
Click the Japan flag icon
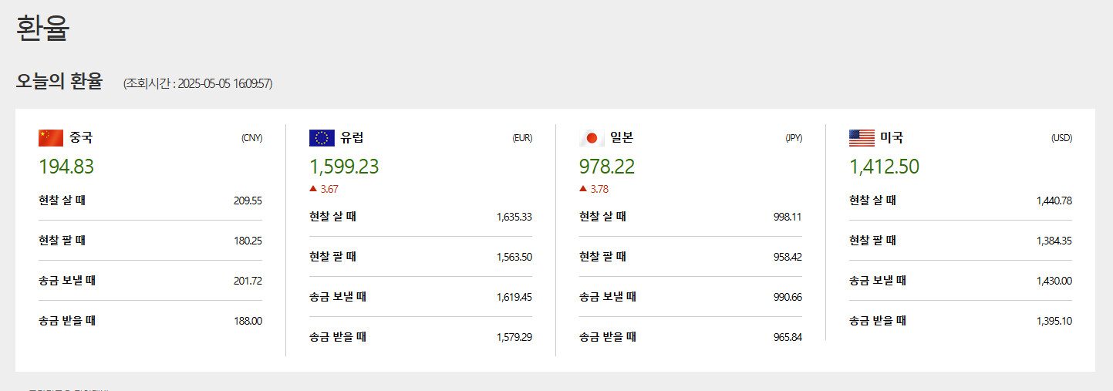(592, 138)
